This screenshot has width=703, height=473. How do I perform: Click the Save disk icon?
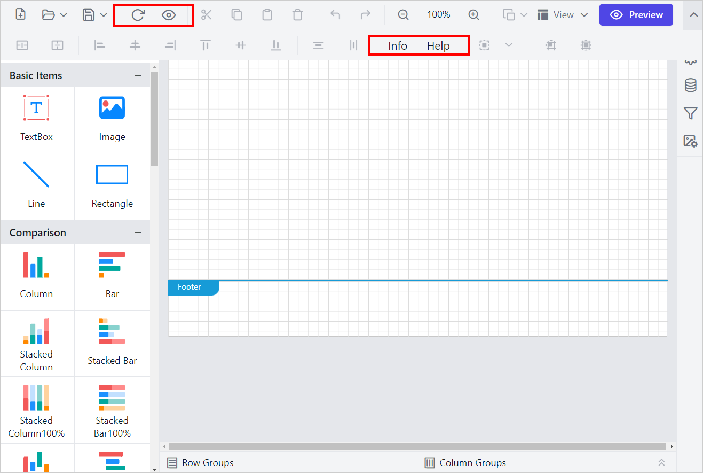89,15
